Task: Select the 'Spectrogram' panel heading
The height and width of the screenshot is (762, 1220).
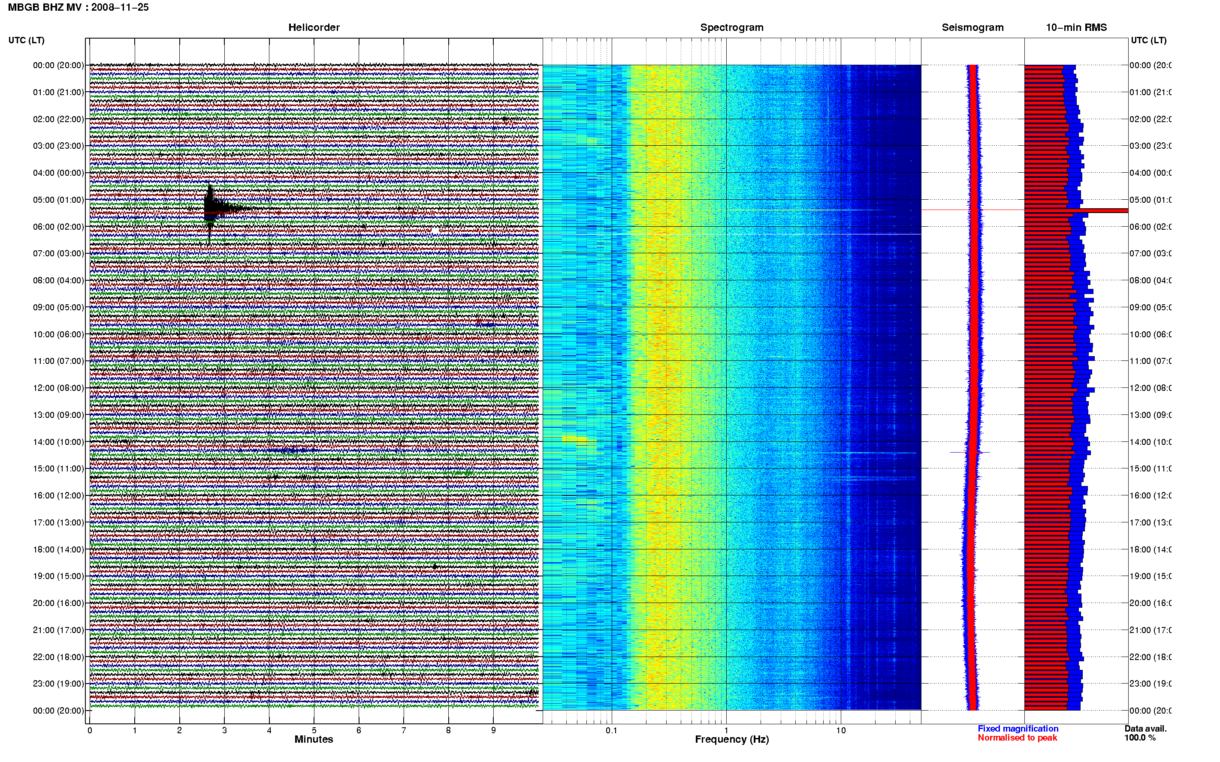Action: (x=732, y=27)
